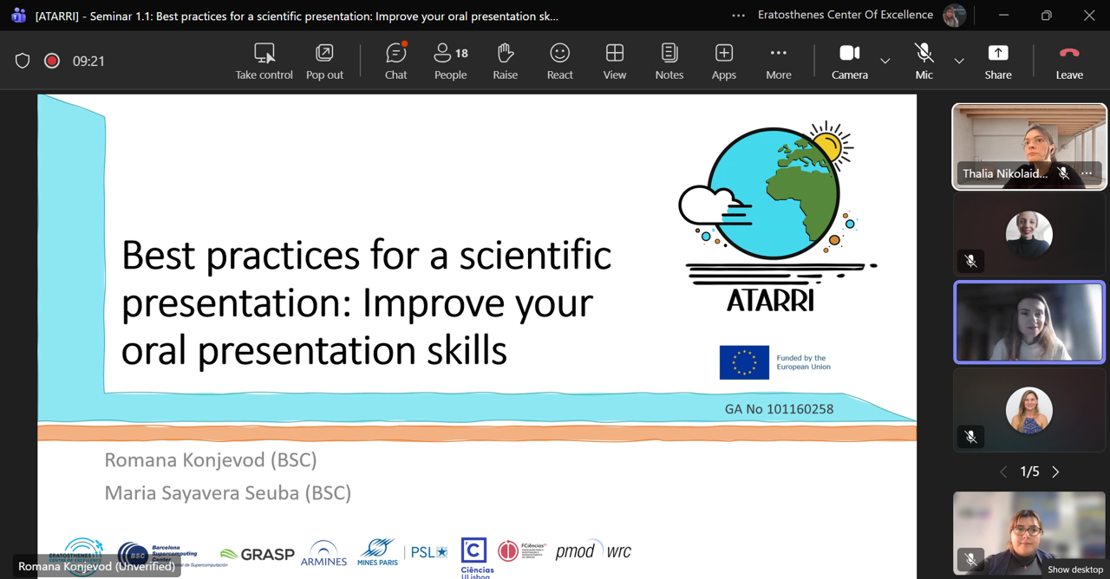Screen dimensions: 1110x579
Task: Open title bar ellipsis options menu
Action: click(738, 15)
